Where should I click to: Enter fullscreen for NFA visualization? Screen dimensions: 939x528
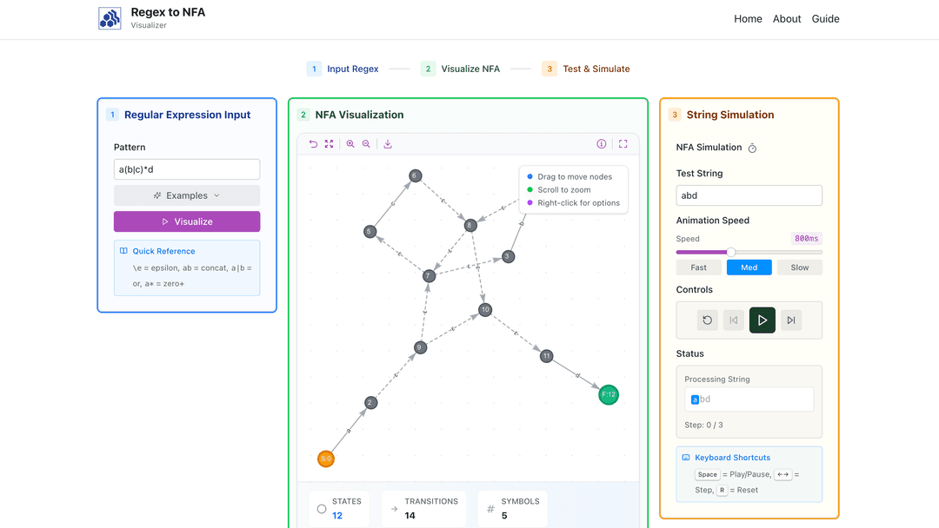point(623,144)
